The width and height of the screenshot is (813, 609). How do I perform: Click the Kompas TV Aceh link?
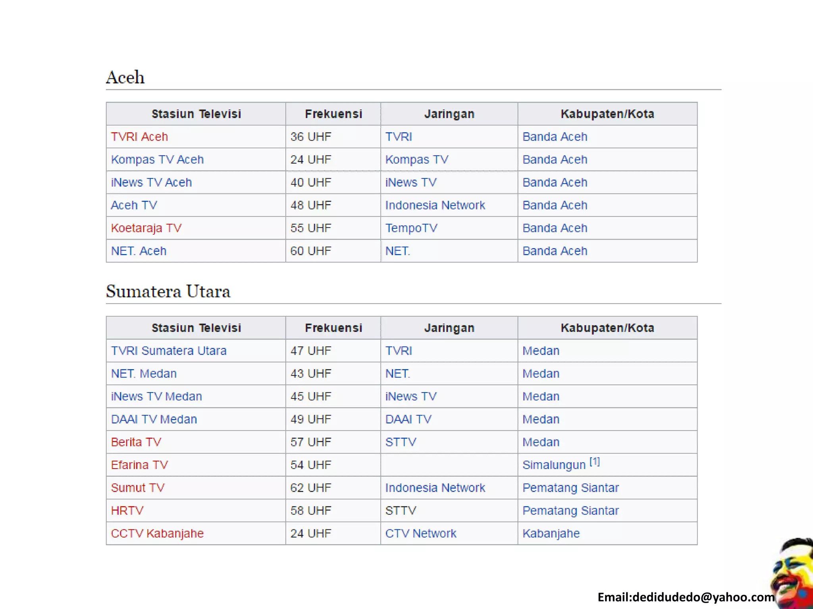point(157,160)
